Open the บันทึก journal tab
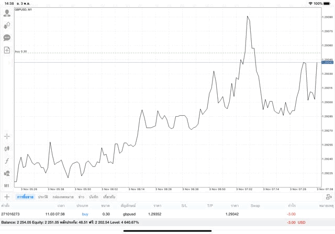The width and height of the screenshot is (335, 234). tap(94, 197)
